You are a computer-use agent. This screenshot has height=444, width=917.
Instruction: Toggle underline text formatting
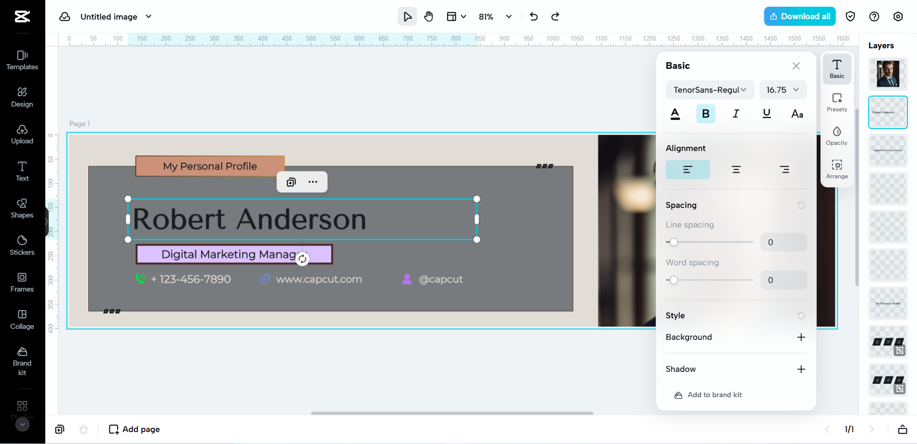pyautogui.click(x=767, y=114)
